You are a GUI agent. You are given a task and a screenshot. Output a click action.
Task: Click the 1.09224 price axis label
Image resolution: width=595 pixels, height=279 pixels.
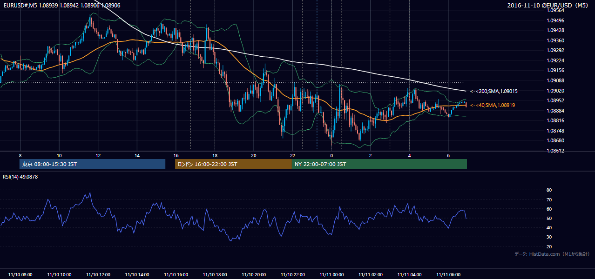tap(555, 60)
